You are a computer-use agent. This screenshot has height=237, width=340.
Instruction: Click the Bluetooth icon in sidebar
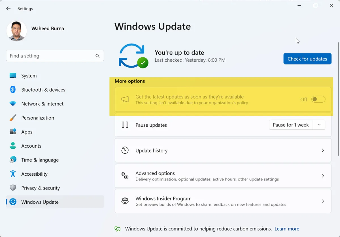point(13,90)
